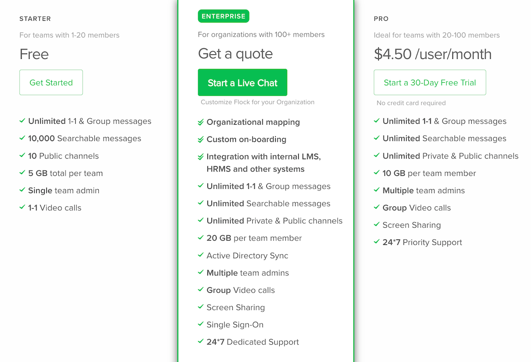531x362 pixels.
Task: Click the checkmark beside Active Directory Sync
Action: (x=201, y=255)
